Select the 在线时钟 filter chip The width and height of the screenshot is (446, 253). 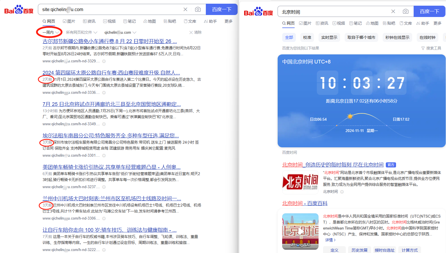(x=428, y=37)
